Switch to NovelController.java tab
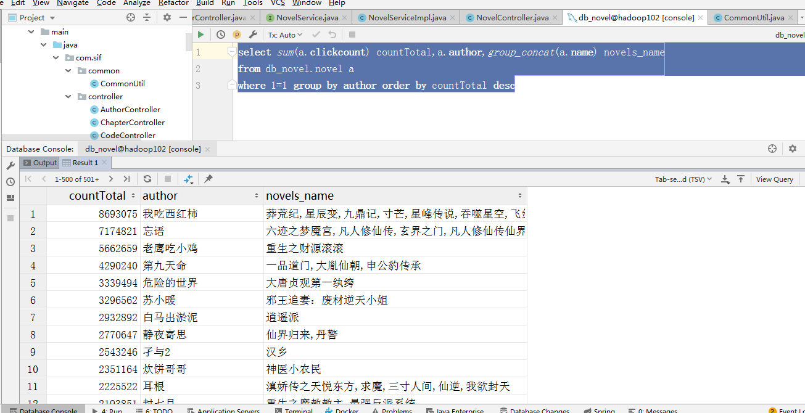Image resolution: width=805 pixels, height=413 pixels. point(511,18)
